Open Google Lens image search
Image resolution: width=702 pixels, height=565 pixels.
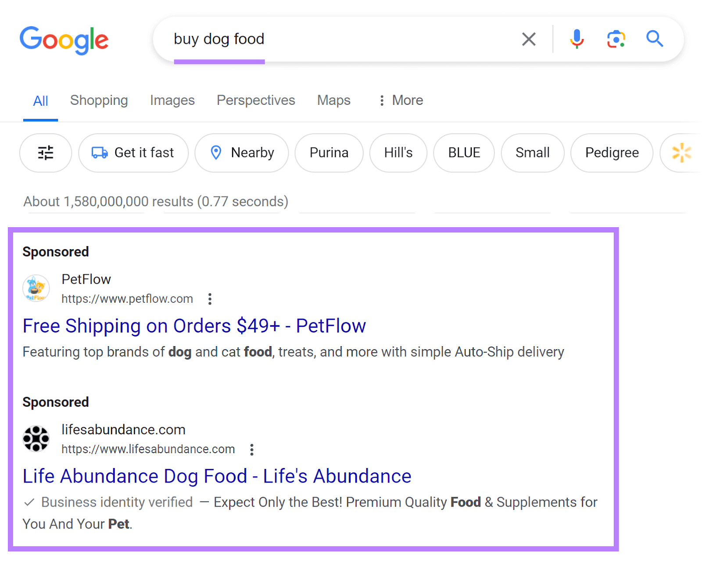(616, 39)
